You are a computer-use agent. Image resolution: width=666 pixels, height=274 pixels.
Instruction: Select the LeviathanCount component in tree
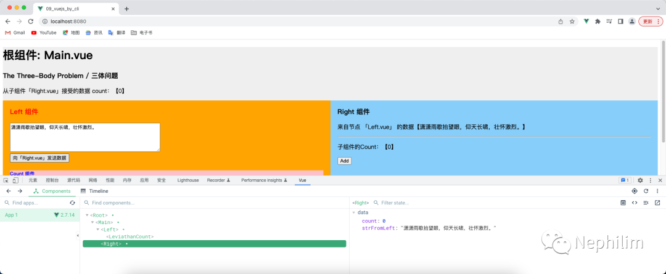(129, 236)
